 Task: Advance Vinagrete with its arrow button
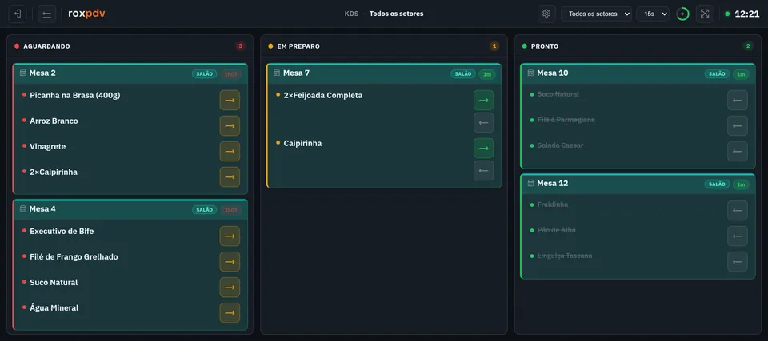[x=230, y=151]
